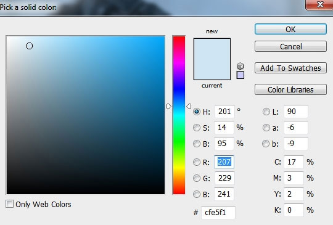Click the blue field showing 241
333x225 pixels.
(224, 194)
